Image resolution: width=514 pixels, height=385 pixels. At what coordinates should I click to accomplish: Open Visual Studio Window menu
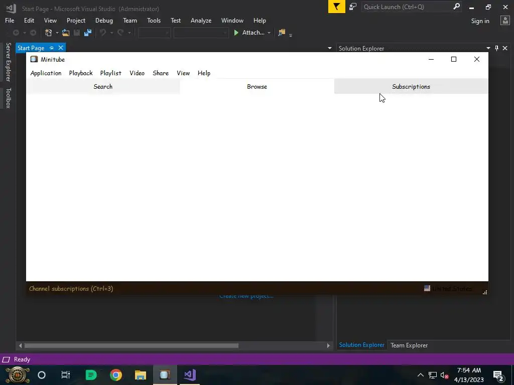tap(232, 20)
